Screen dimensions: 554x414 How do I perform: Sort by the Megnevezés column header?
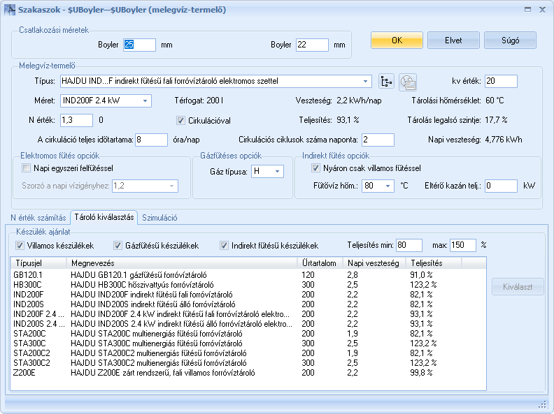point(182,263)
